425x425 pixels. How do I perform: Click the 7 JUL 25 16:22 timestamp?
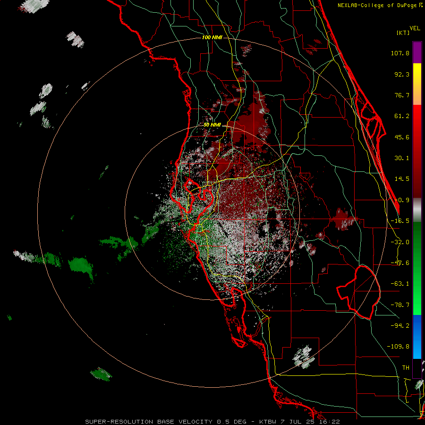310,422
